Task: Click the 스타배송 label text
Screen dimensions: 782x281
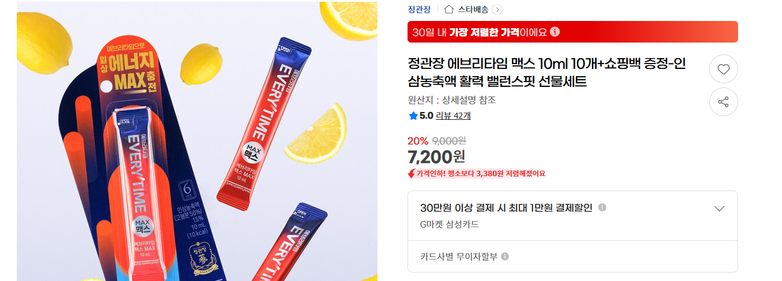Action: point(473,9)
